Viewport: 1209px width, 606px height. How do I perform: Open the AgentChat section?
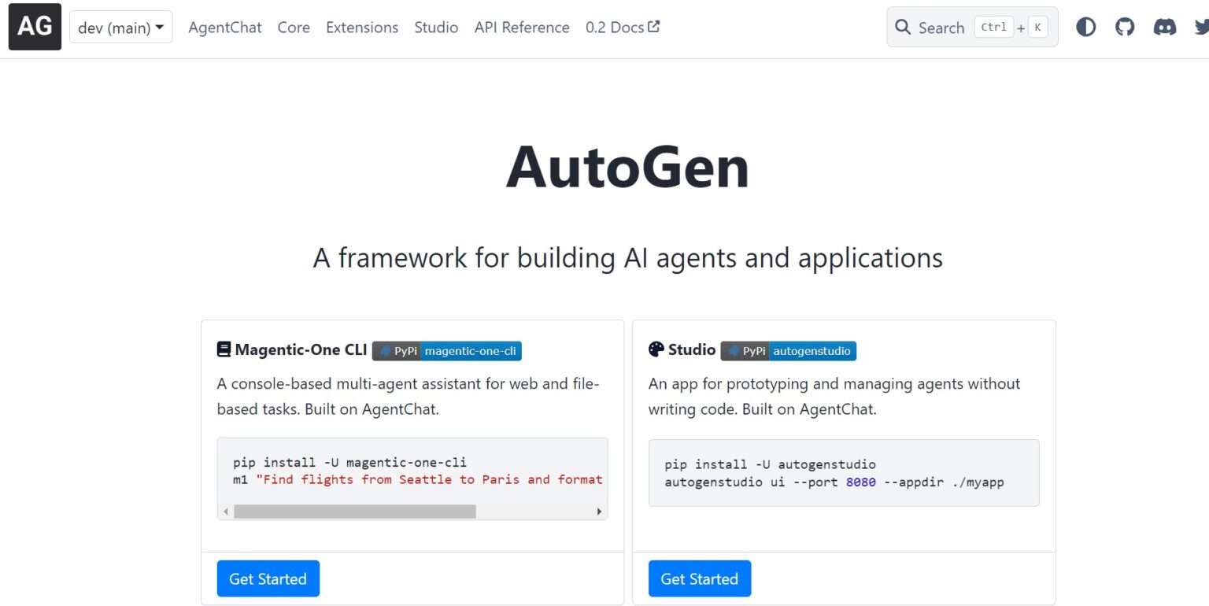click(225, 27)
